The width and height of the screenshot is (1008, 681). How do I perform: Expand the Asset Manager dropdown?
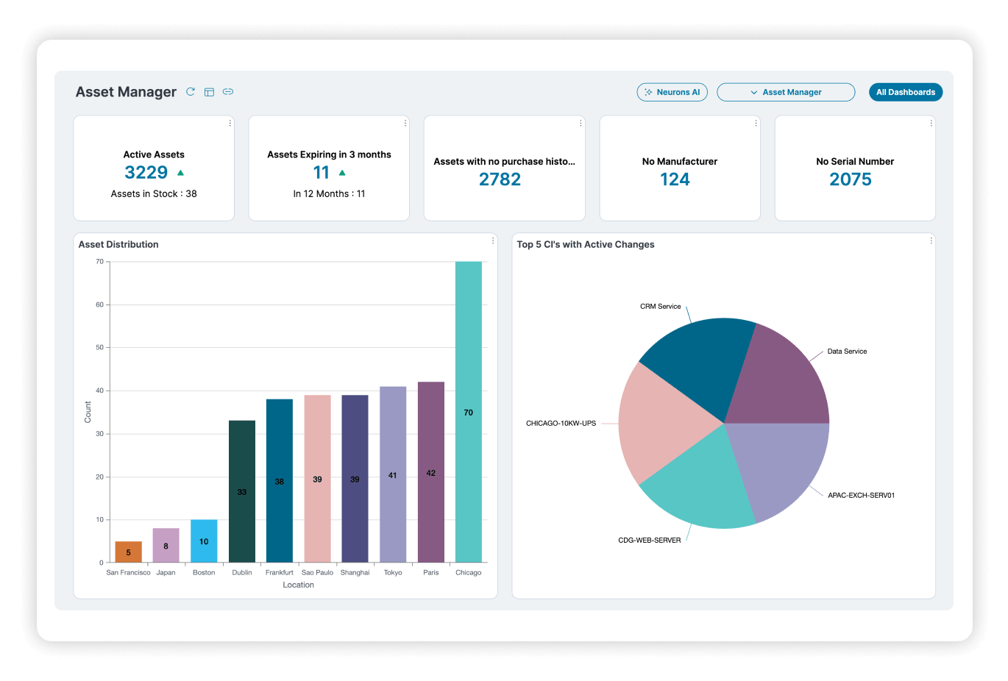786,92
